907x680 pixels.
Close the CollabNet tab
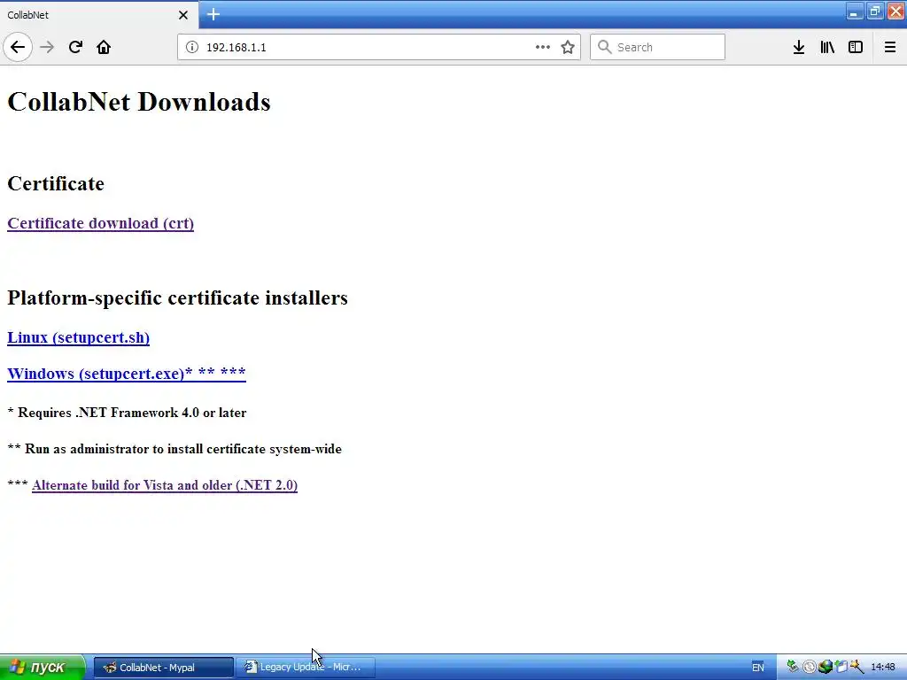[x=183, y=15]
